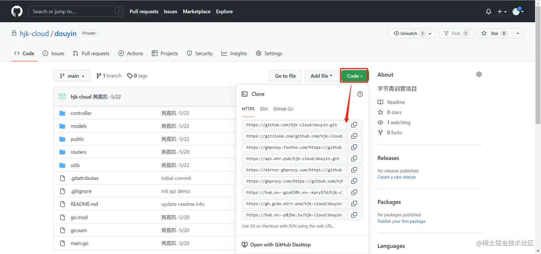Open the go.sum file
Screen dimensions: 541x254
click(79, 230)
